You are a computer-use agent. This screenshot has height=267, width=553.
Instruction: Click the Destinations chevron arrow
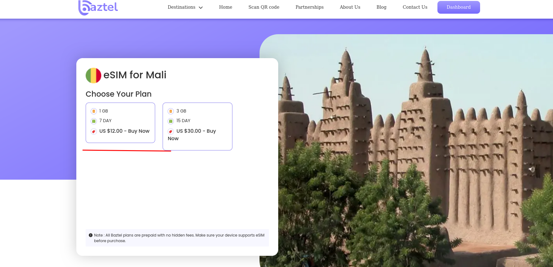tap(201, 7)
